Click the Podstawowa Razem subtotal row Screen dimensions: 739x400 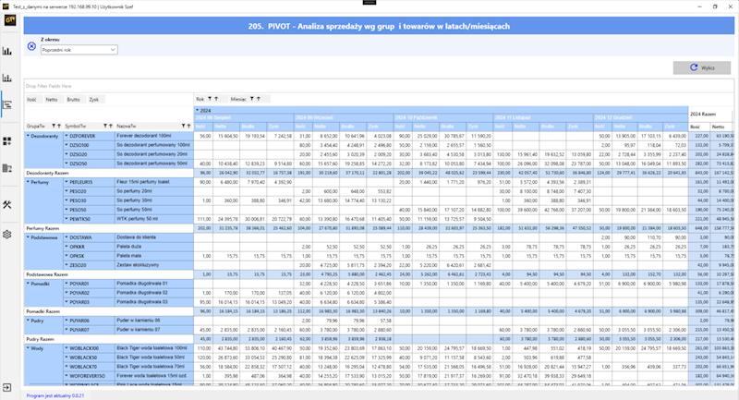[x=109, y=274]
